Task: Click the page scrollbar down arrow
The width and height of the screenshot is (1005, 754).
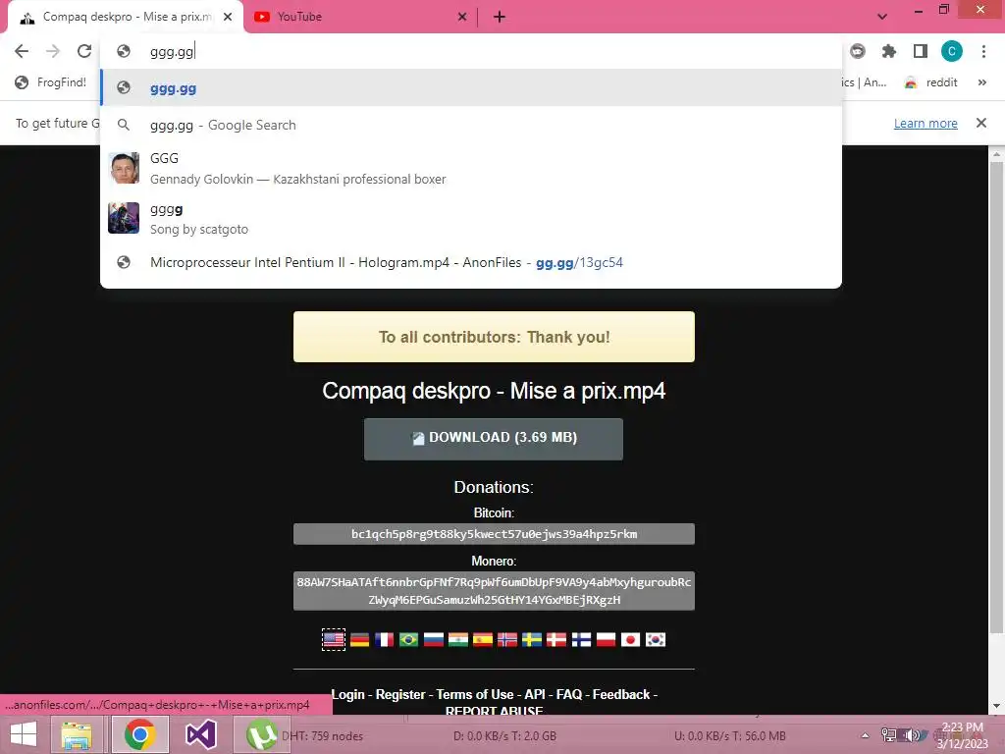Action: click(997, 706)
